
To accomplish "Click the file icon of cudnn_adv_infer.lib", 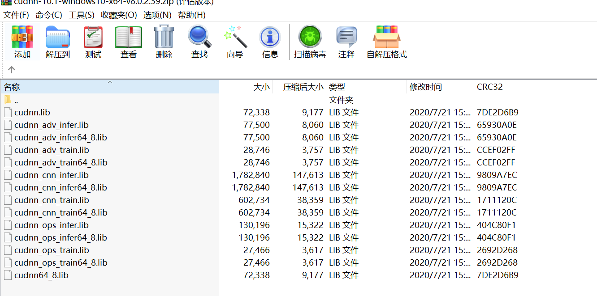I will pos(7,125).
